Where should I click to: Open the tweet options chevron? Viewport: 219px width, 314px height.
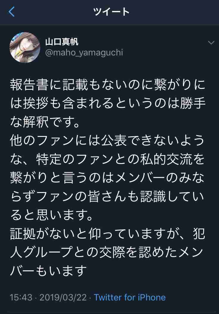211,42
